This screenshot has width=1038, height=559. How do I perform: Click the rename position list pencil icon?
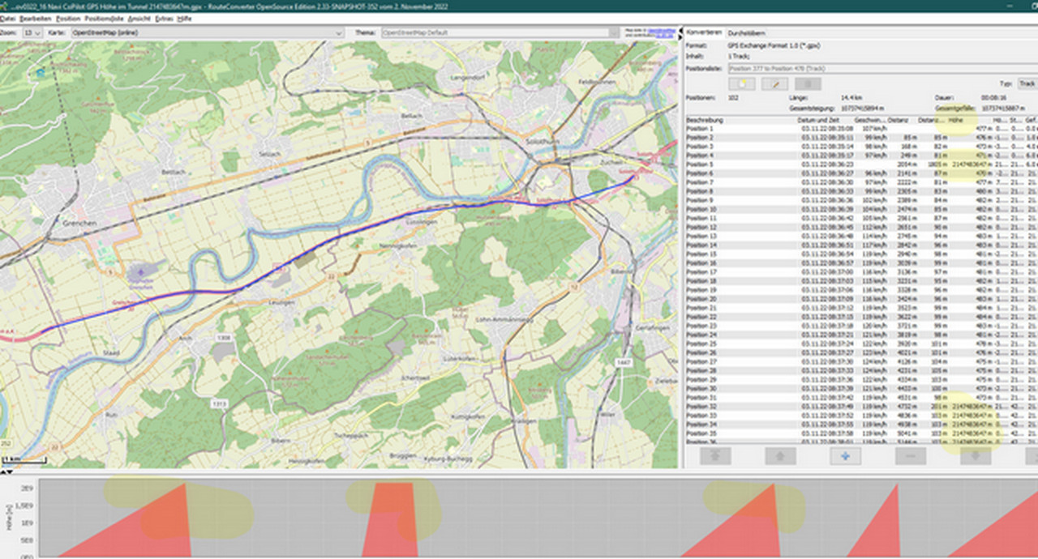click(774, 83)
